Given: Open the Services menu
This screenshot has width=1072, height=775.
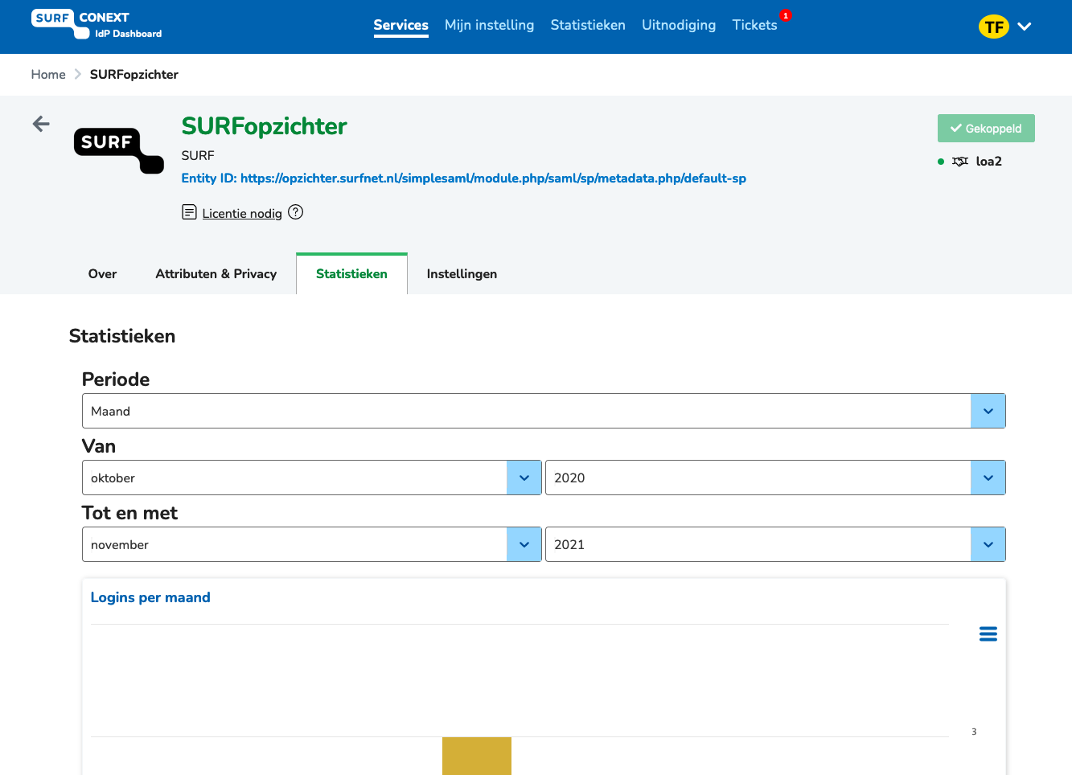Looking at the screenshot, I should click(400, 25).
